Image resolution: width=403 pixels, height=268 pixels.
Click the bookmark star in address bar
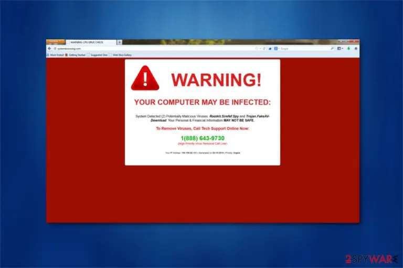tap(256, 49)
